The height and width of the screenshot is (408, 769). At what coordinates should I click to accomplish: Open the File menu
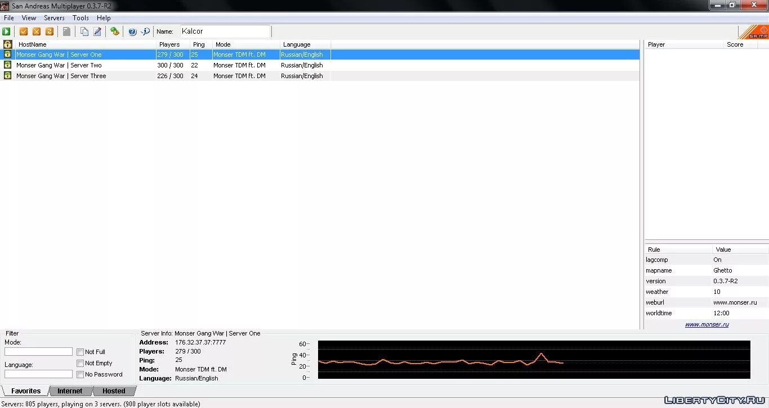tap(9, 18)
